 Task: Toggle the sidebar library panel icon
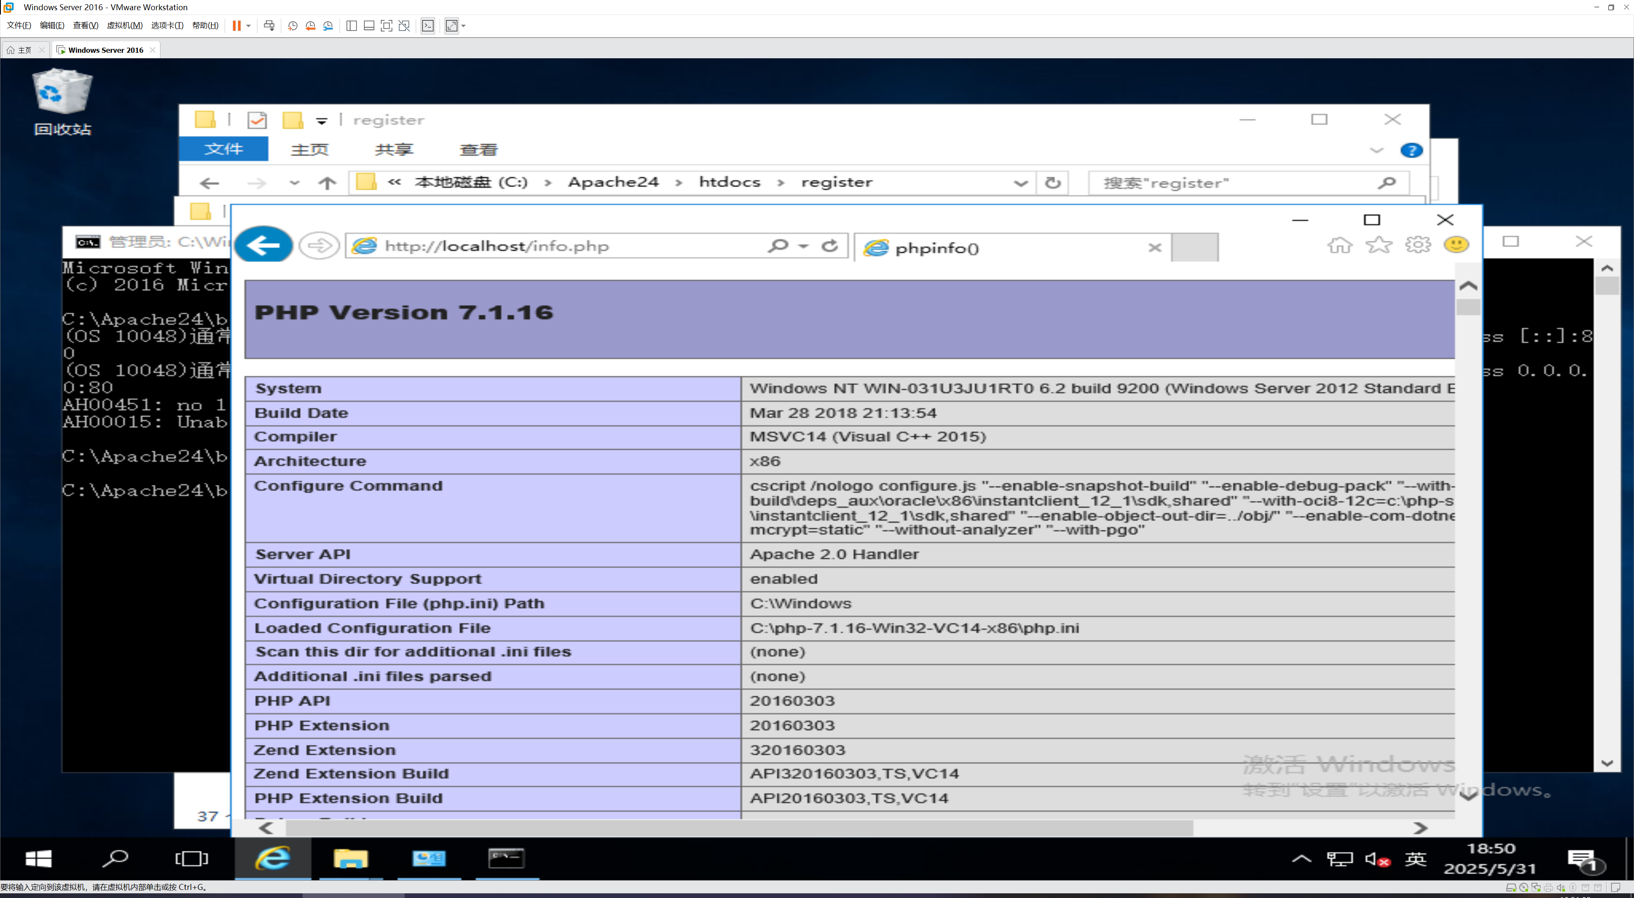click(351, 26)
